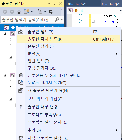Open search options dropdown next to magnifier
Screen dimensions: 122x140
[62, 20]
